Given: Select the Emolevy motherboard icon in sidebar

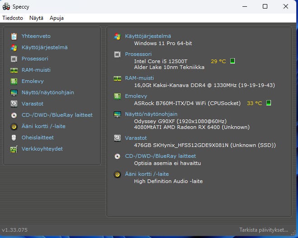Looking at the screenshot, I should pos(14,81).
